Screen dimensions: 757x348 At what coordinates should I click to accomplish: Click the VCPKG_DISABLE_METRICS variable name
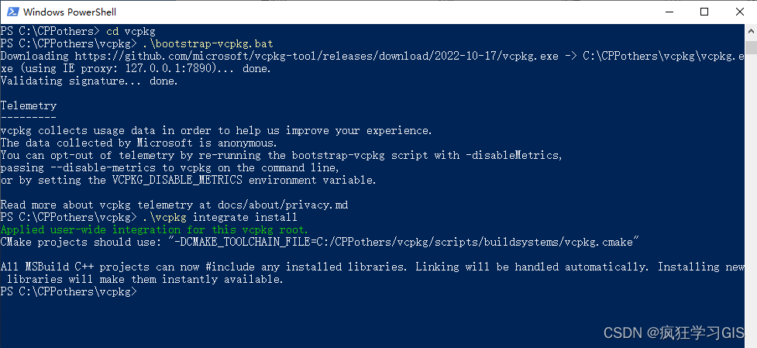tap(177, 180)
